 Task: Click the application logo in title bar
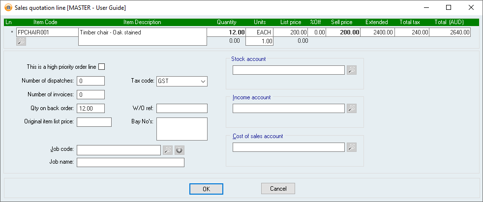(8, 7)
